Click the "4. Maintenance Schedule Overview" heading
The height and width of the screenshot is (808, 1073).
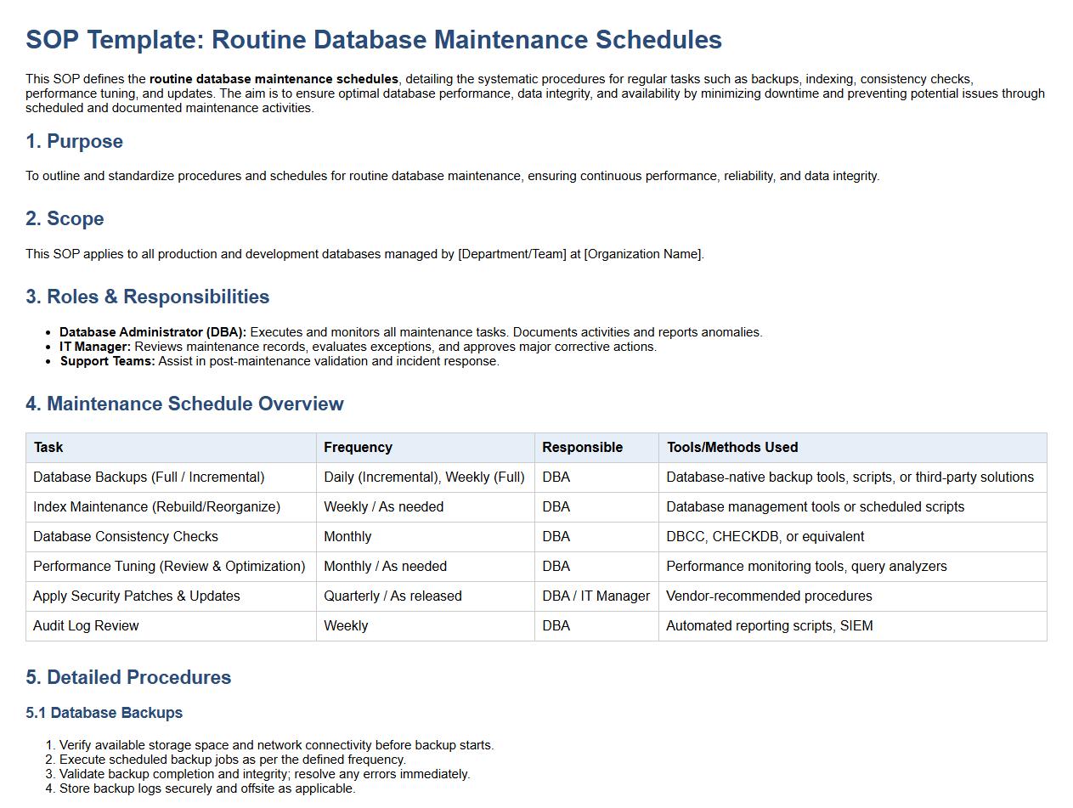[x=184, y=404]
